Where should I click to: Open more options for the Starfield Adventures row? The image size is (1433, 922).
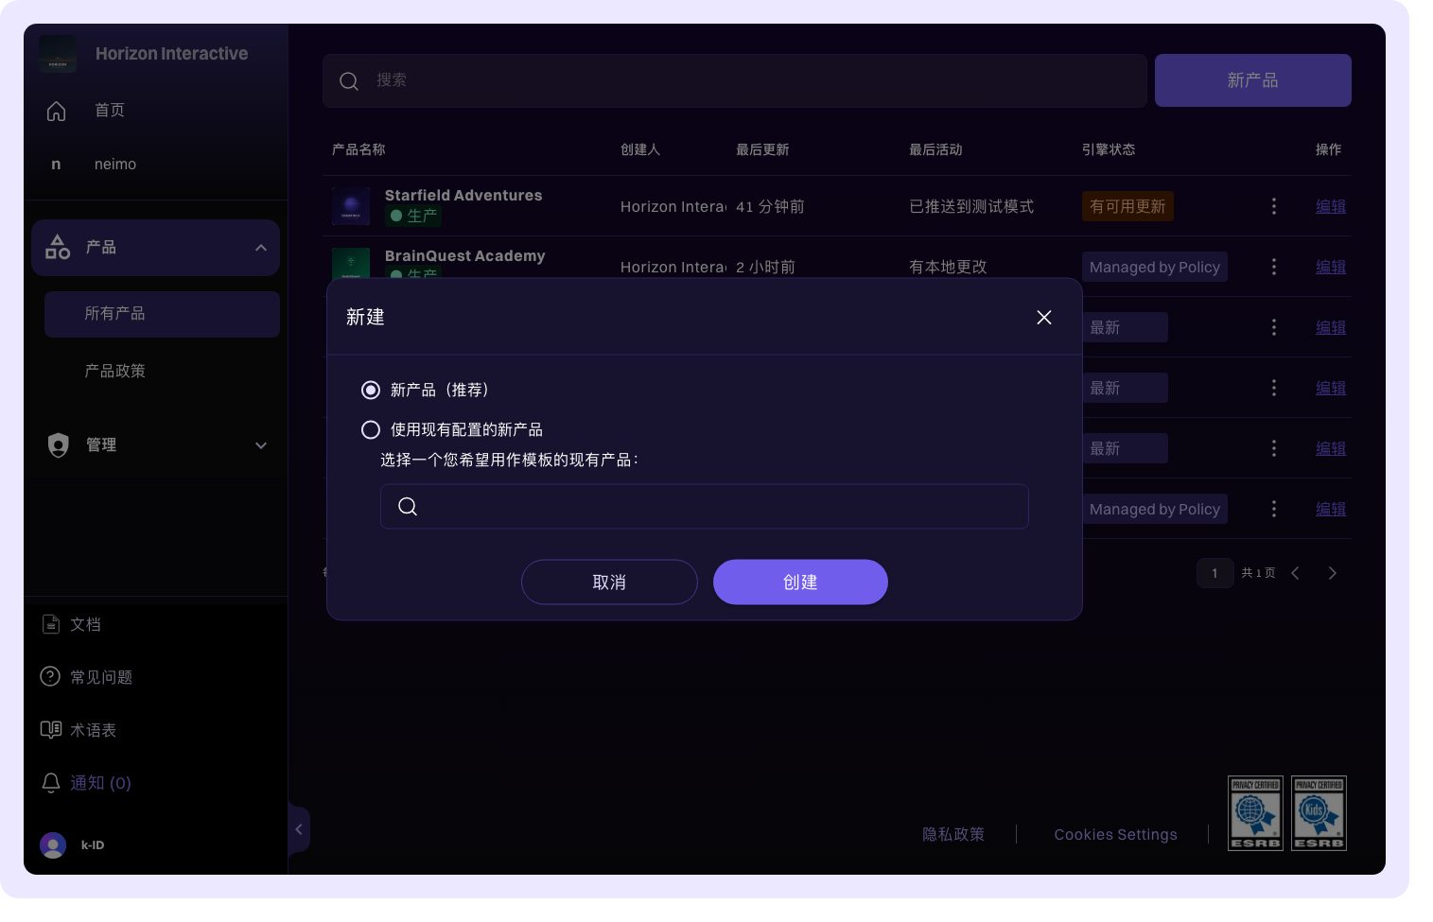1274,206
